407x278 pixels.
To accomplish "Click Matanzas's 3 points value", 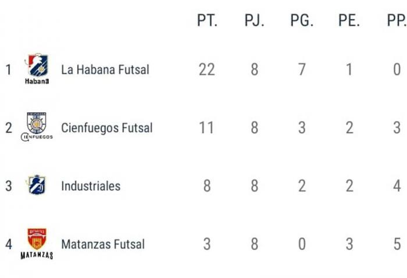I will [207, 244].
